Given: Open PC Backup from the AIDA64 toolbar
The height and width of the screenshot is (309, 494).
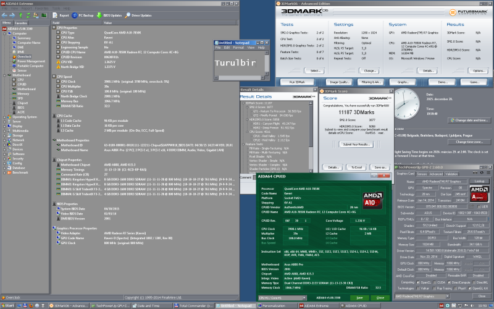Looking at the screenshot, I should click(83, 15).
